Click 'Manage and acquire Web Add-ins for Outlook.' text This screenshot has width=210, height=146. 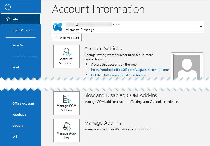pos(118,129)
